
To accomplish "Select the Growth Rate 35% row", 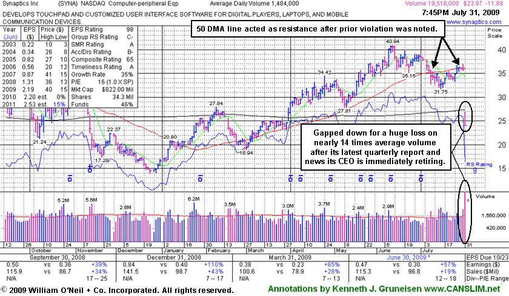I will tap(102, 74).
